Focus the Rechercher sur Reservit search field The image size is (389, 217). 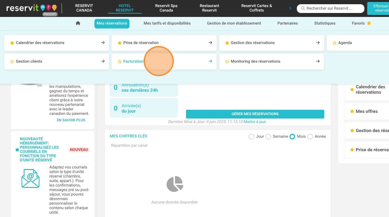[x=330, y=8]
